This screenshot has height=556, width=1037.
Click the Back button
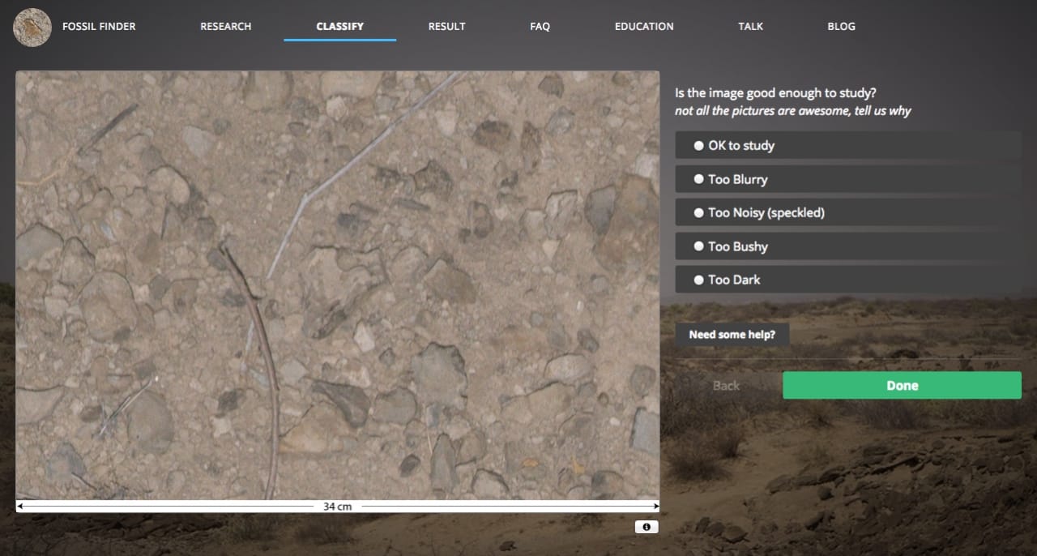pos(726,385)
